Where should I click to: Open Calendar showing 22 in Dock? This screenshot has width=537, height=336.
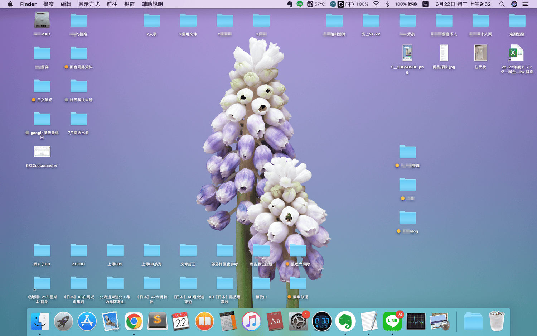pyautogui.click(x=181, y=321)
